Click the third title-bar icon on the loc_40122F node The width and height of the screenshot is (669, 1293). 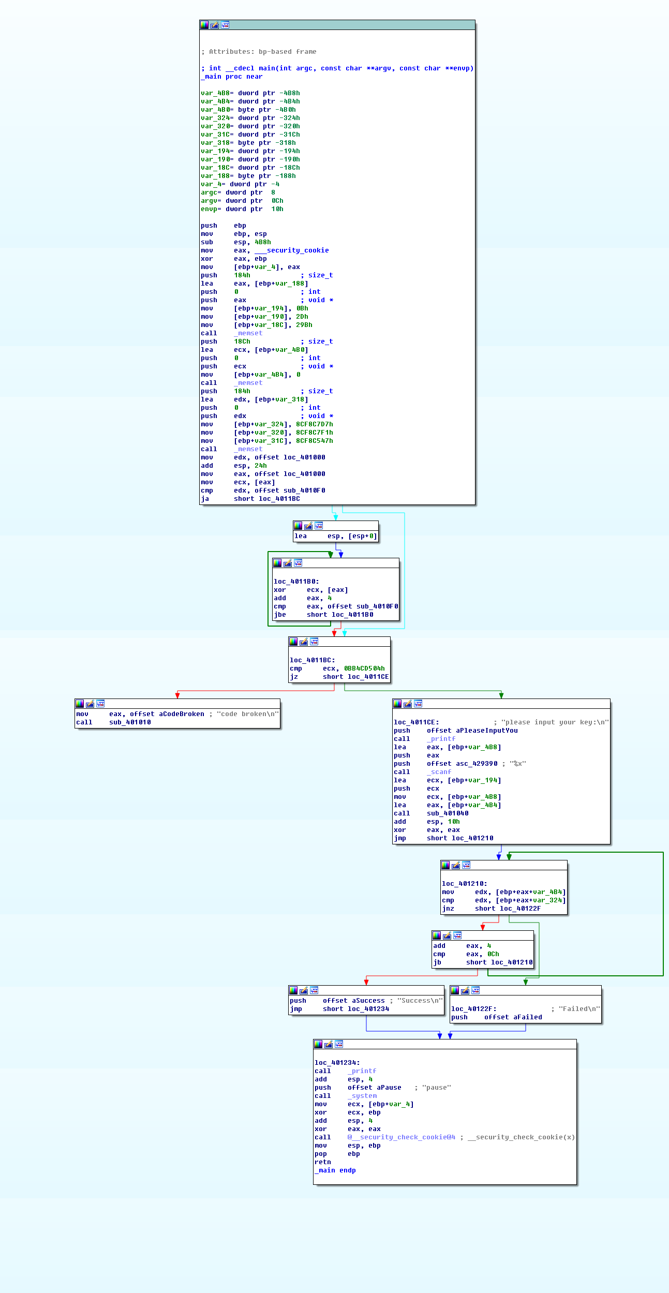[x=475, y=990]
